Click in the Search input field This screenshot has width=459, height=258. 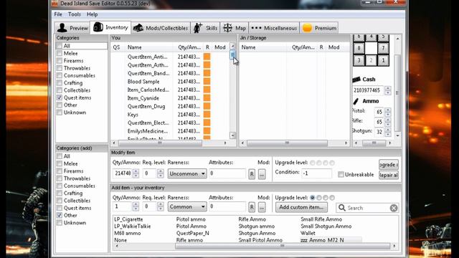[368, 208]
